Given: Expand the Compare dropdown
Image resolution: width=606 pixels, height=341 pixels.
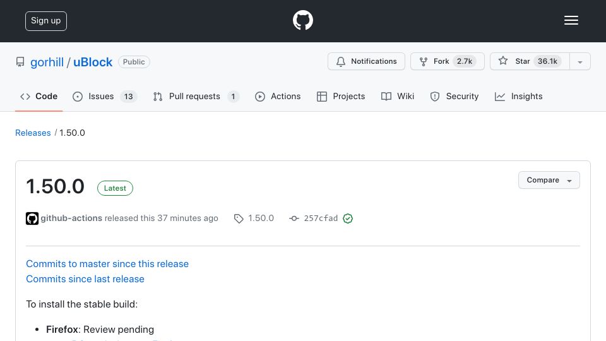Looking at the screenshot, I should tap(549, 180).
